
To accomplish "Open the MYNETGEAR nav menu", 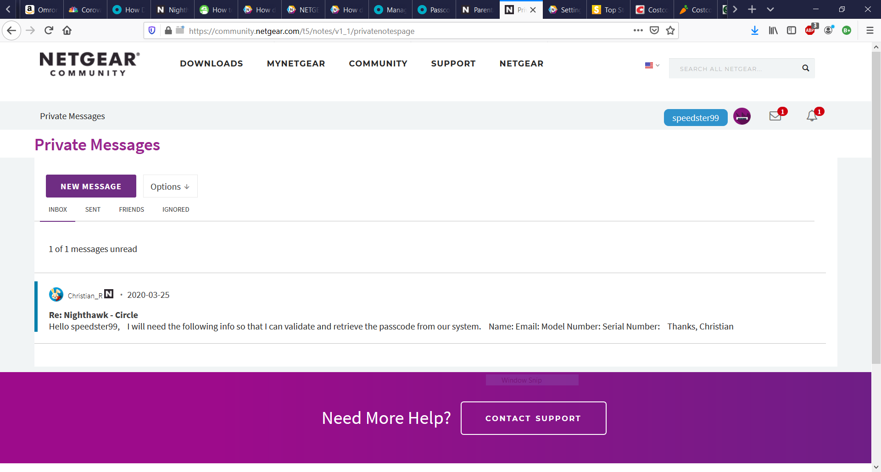I will pos(296,64).
